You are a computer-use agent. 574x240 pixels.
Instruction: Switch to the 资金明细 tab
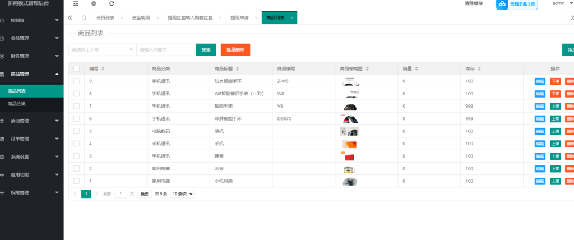click(x=141, y=17)
